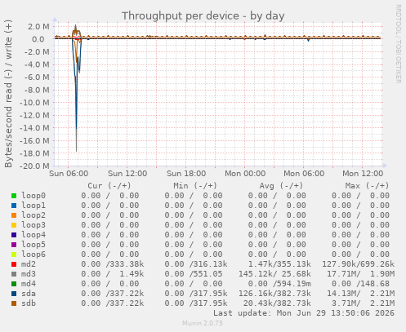406x332 pixels.
Task: Click the 'Sun 18:00' x-axis label
Action: (186, 174)
